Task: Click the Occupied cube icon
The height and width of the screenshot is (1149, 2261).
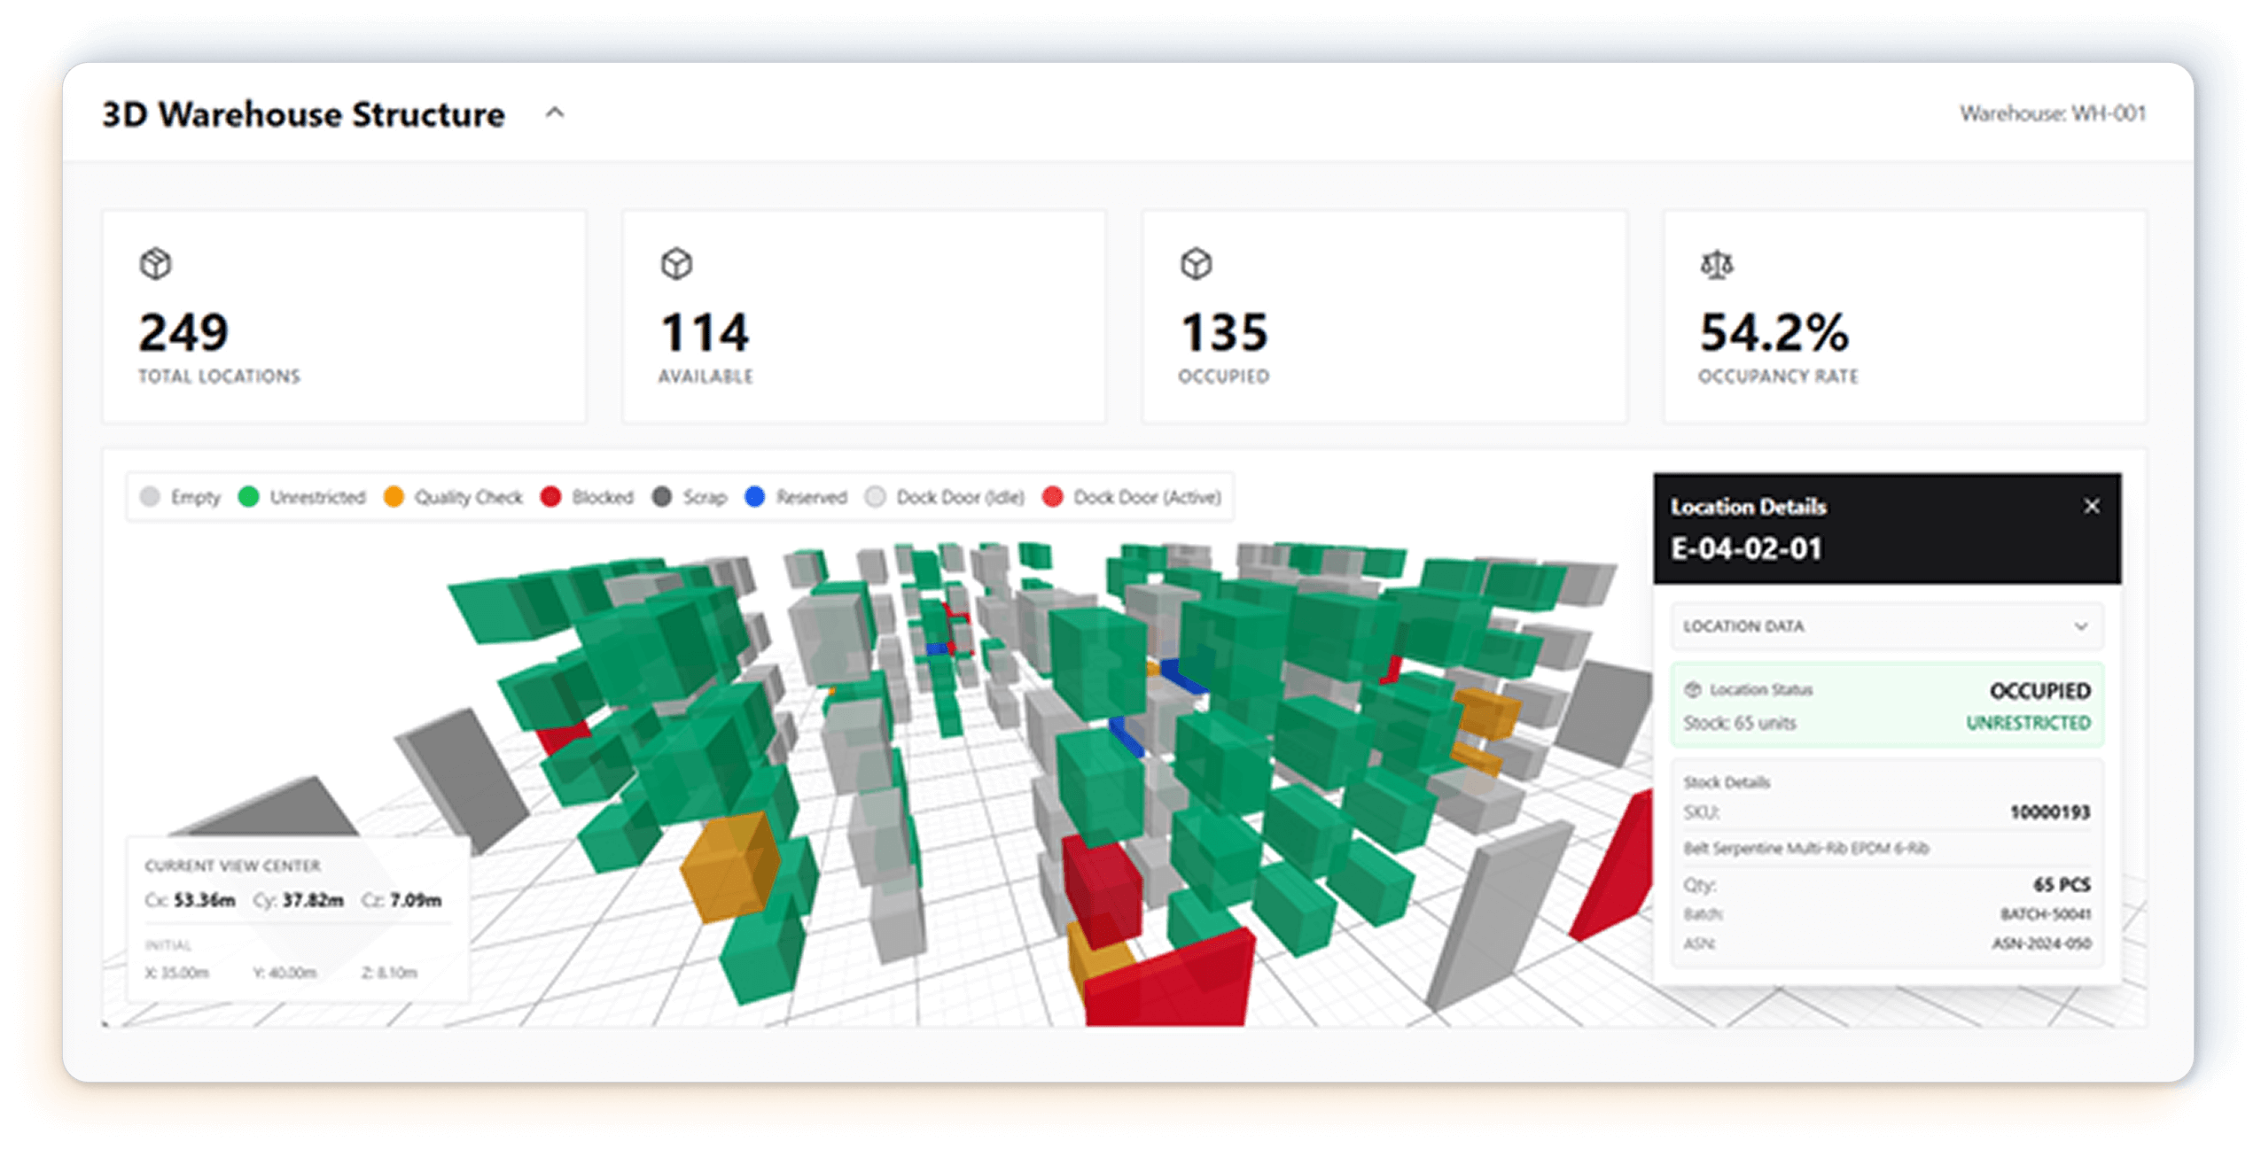Action: point(1196,264)
